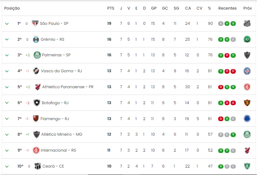Open Internacional - RS team link
This screenshot has height=175, width=257.
58,150
